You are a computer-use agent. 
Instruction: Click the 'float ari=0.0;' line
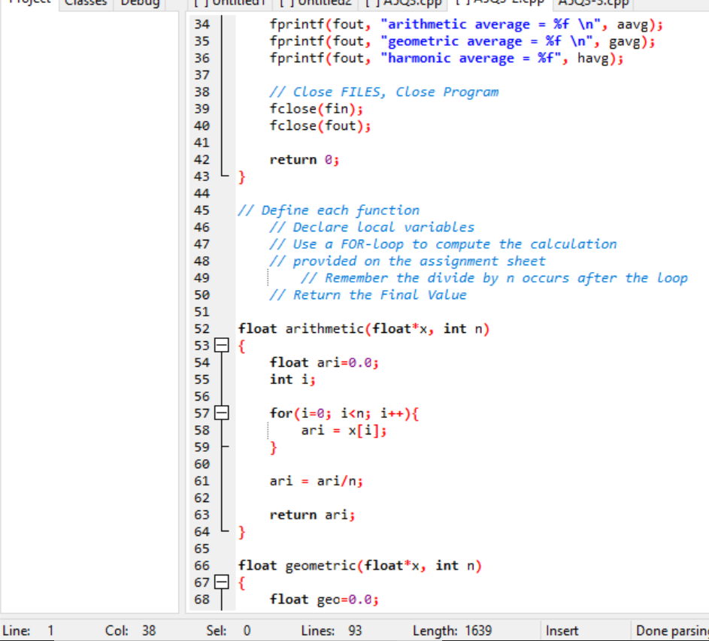click(x=324, y=362)
